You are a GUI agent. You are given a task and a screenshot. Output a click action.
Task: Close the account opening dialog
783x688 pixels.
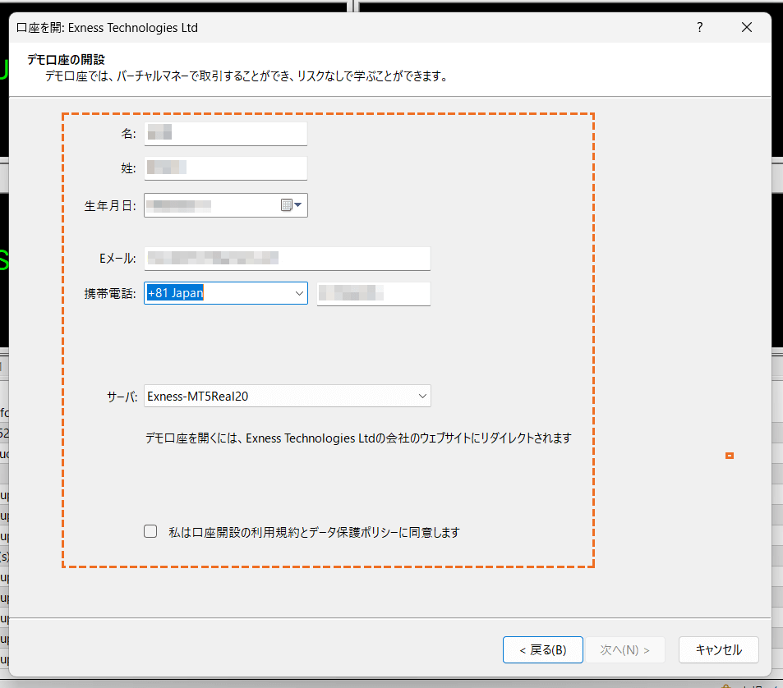[x=747, y=27]
